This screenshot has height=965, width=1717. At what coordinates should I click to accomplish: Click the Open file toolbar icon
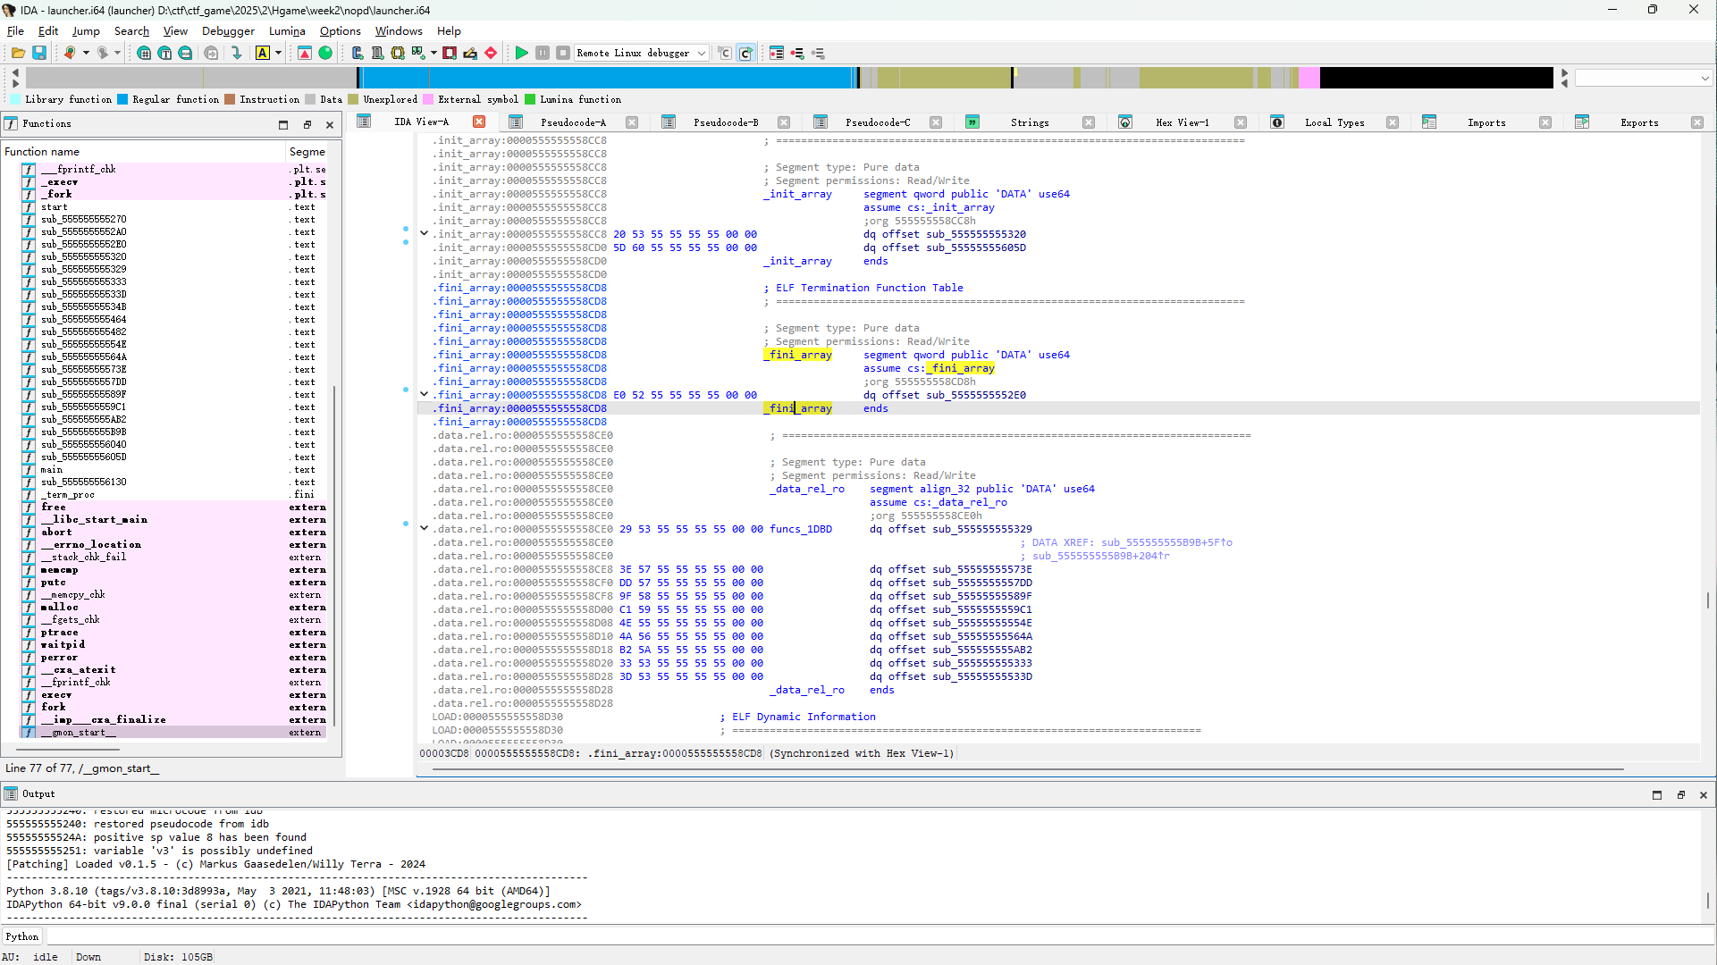tap(18, 54)
